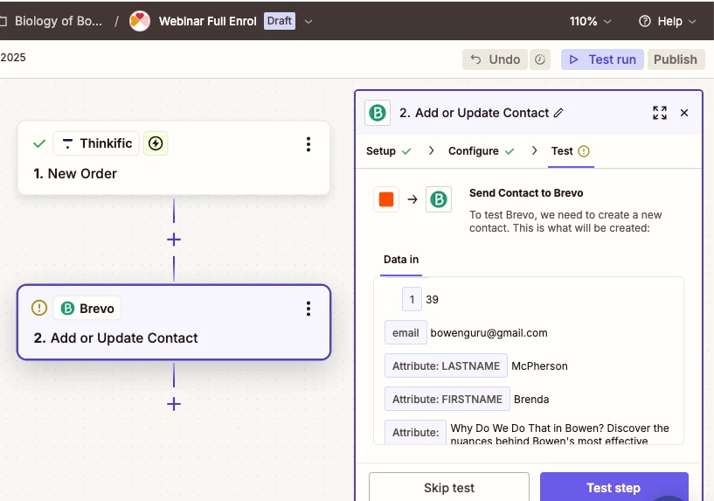Click the orange source app icon
714x501 pixels.
coord(386,199)
